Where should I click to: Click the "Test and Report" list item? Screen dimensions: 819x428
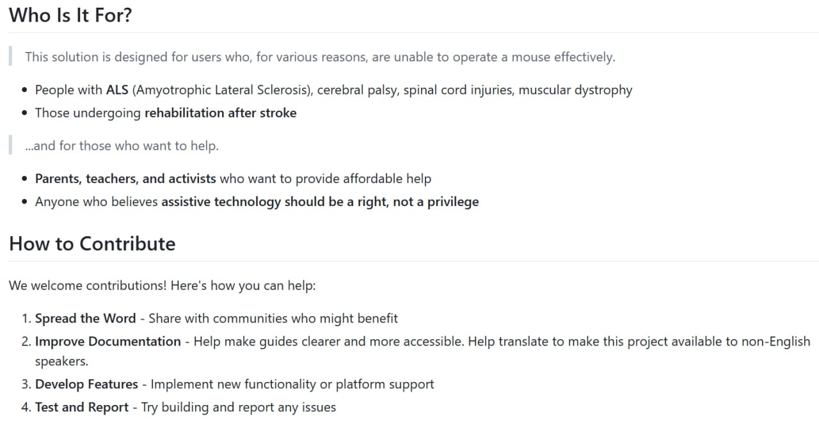82,408
